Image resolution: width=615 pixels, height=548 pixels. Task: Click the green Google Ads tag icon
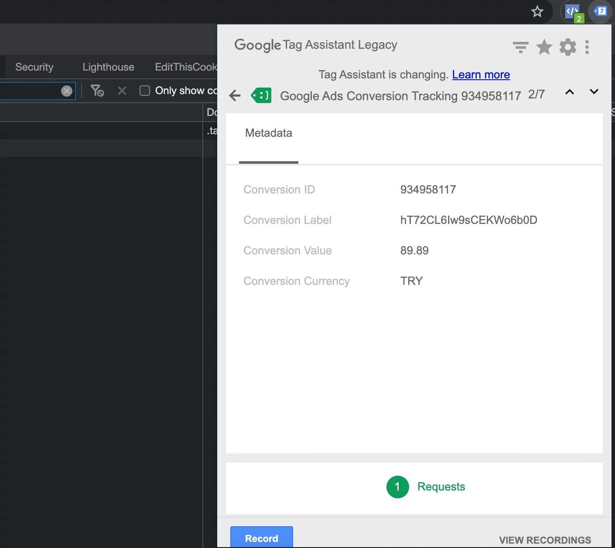261,95
